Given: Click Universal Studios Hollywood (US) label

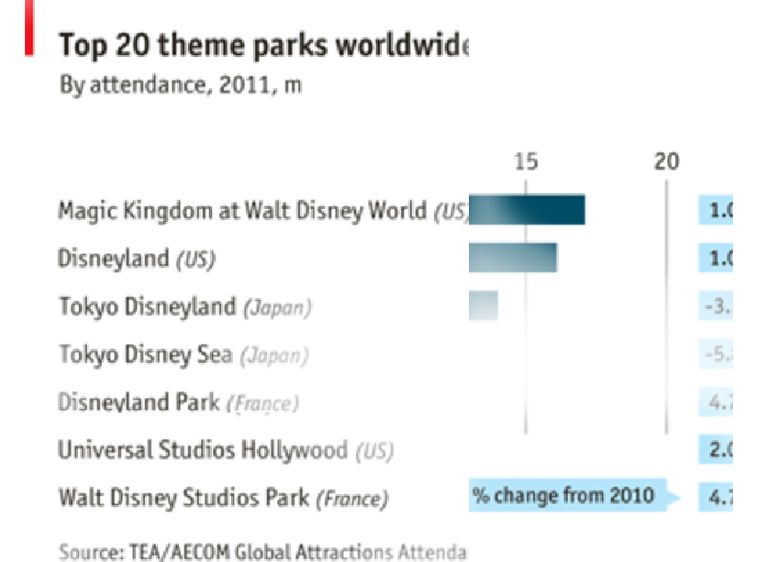Looking at the screenshot, I should (226, 450).
